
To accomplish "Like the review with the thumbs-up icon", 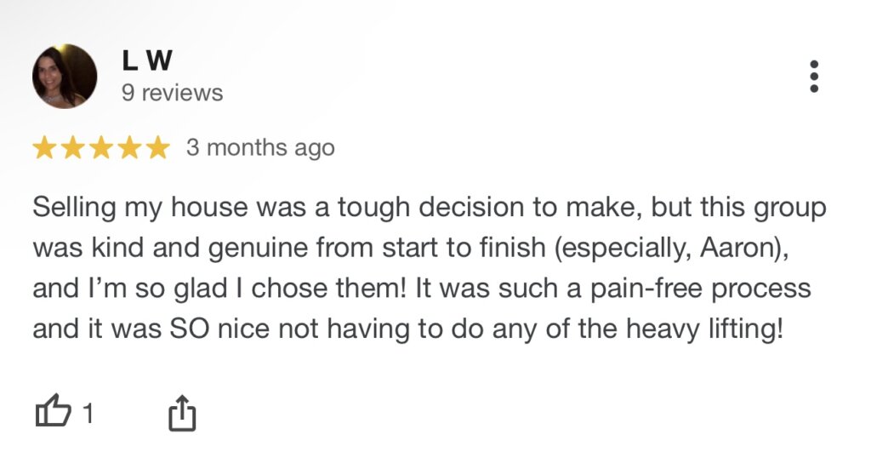I will (54, 410).
